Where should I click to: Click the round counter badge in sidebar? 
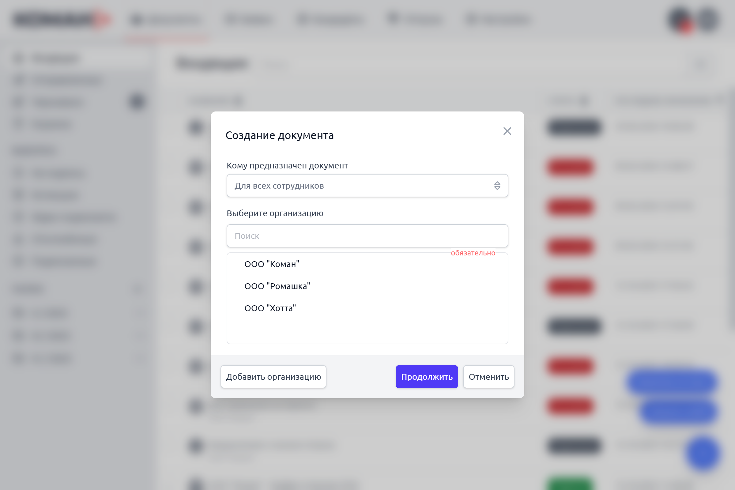tap(137, 102)
